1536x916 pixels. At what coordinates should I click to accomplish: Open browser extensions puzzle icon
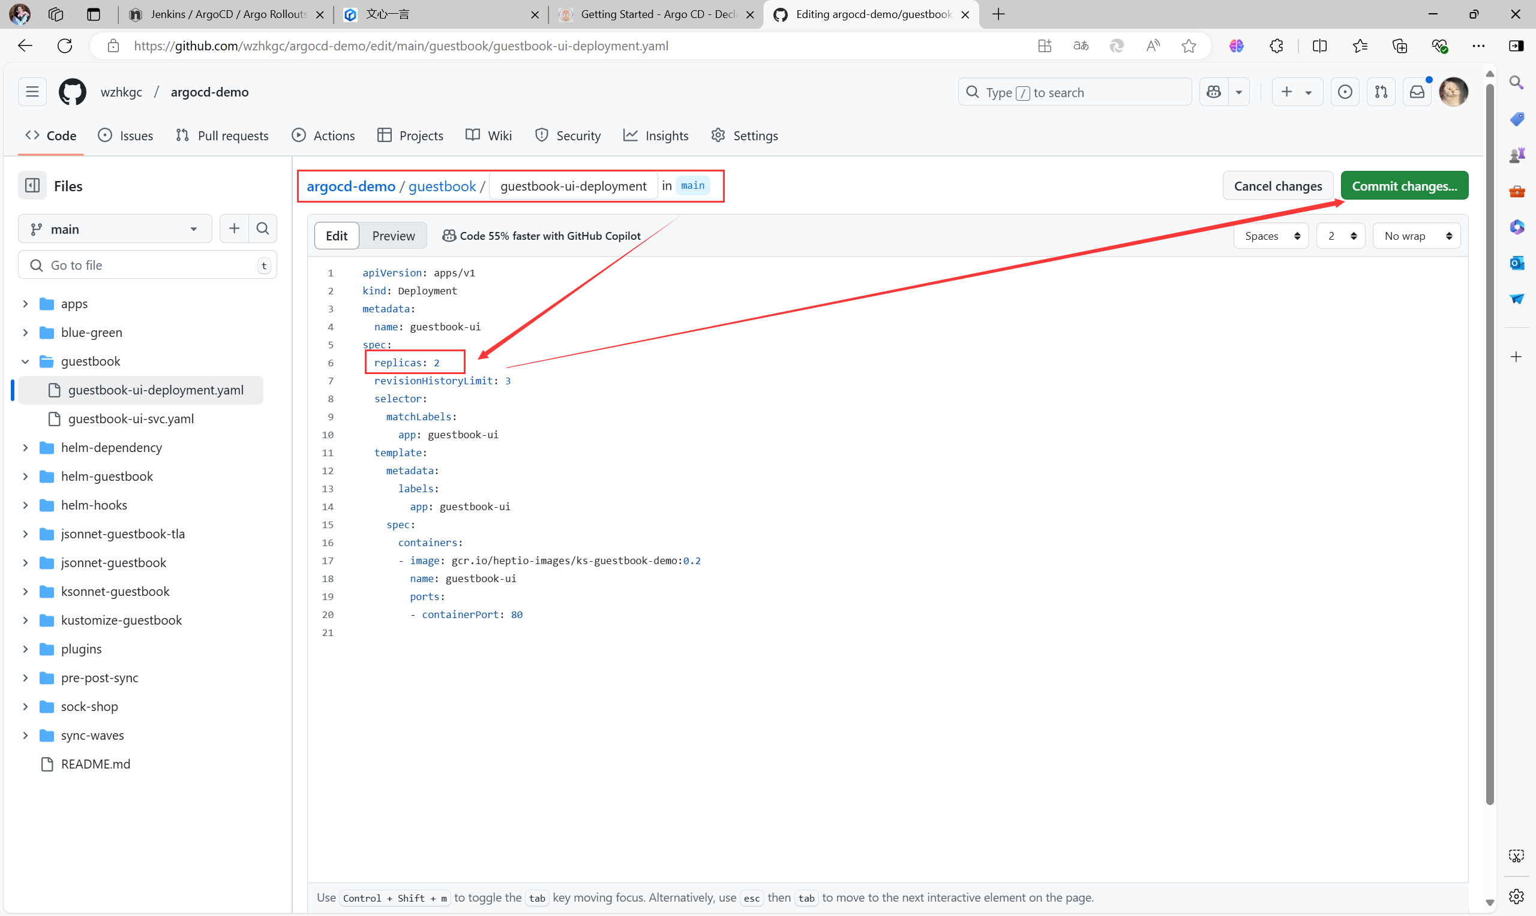point(1276,46)
